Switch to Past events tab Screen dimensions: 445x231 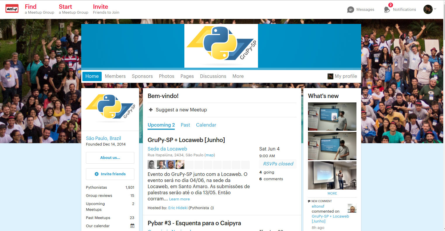185,125
